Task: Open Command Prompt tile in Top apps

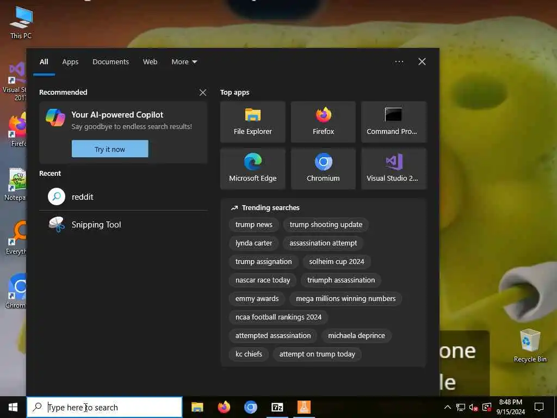Action: pyautogui.click(x=394, y=122)
